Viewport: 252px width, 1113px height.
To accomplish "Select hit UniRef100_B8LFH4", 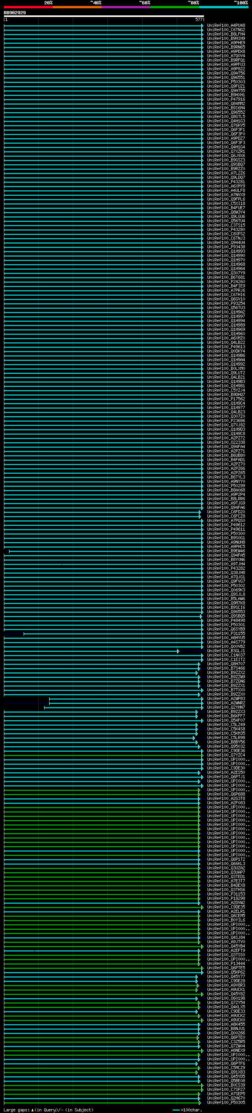I will pyautogui.click(x=226, y=34).
